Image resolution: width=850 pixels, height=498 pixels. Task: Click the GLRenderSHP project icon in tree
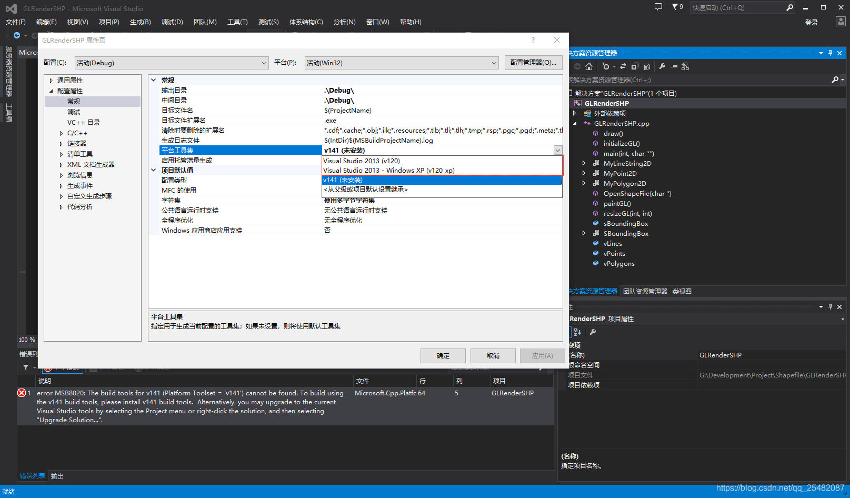tap(578, 103)
